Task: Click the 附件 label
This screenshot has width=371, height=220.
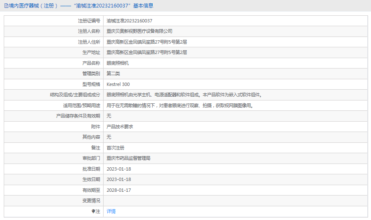Action: coord(96,127)
